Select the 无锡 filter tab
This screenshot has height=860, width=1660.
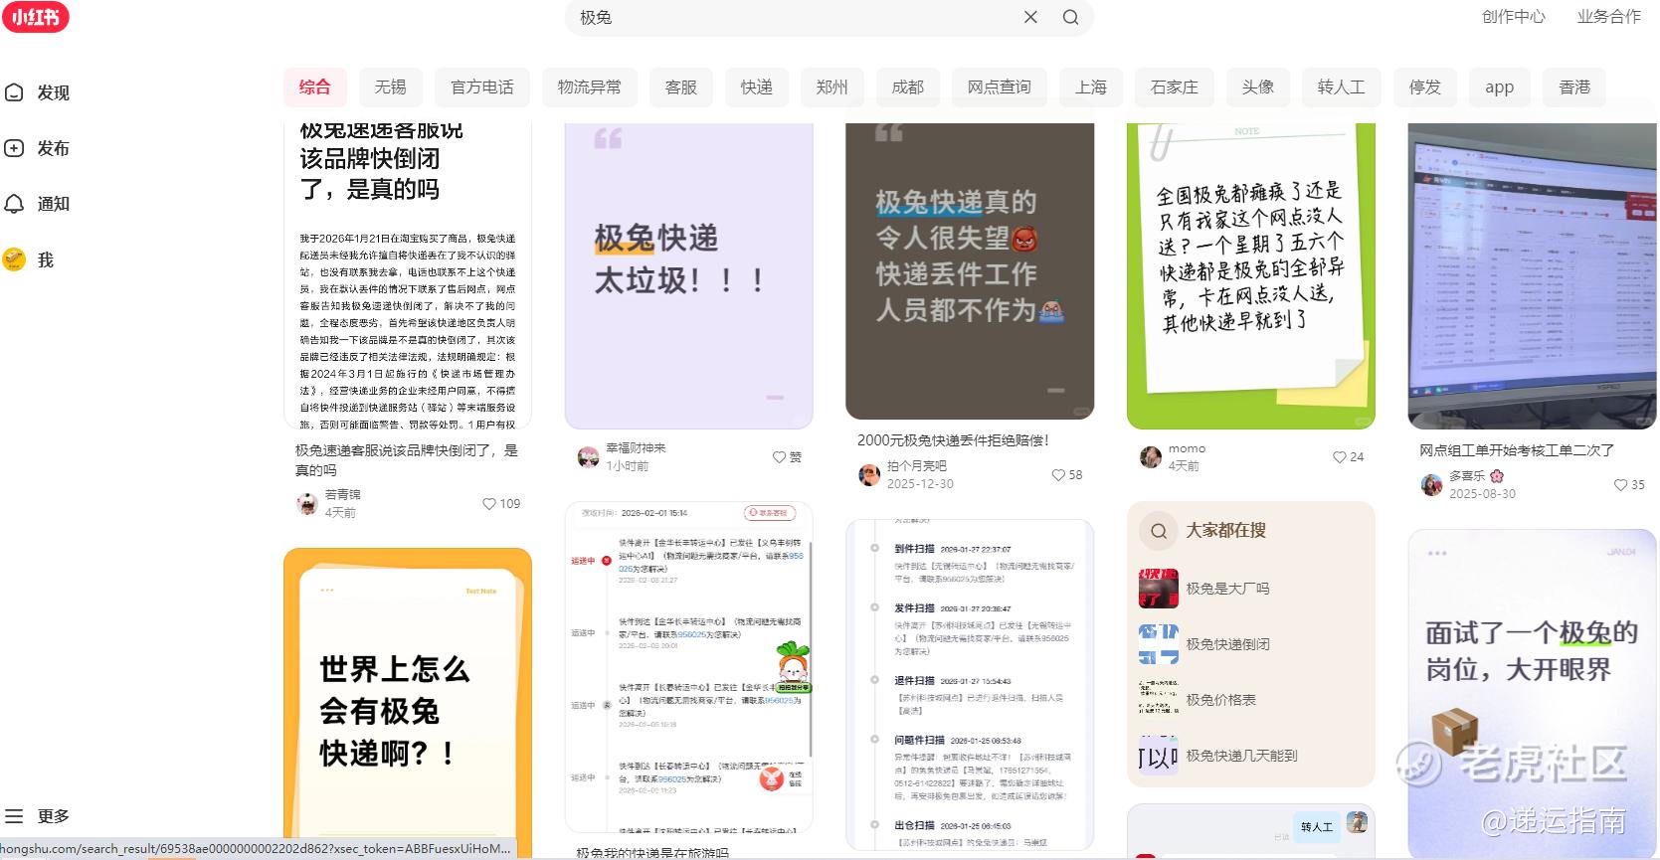click(390, 87)
